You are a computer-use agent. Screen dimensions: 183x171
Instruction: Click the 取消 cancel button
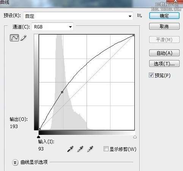(x=164, y=26)
